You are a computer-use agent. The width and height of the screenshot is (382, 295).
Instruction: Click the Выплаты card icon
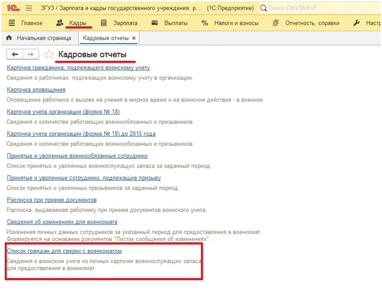(155, 23)
